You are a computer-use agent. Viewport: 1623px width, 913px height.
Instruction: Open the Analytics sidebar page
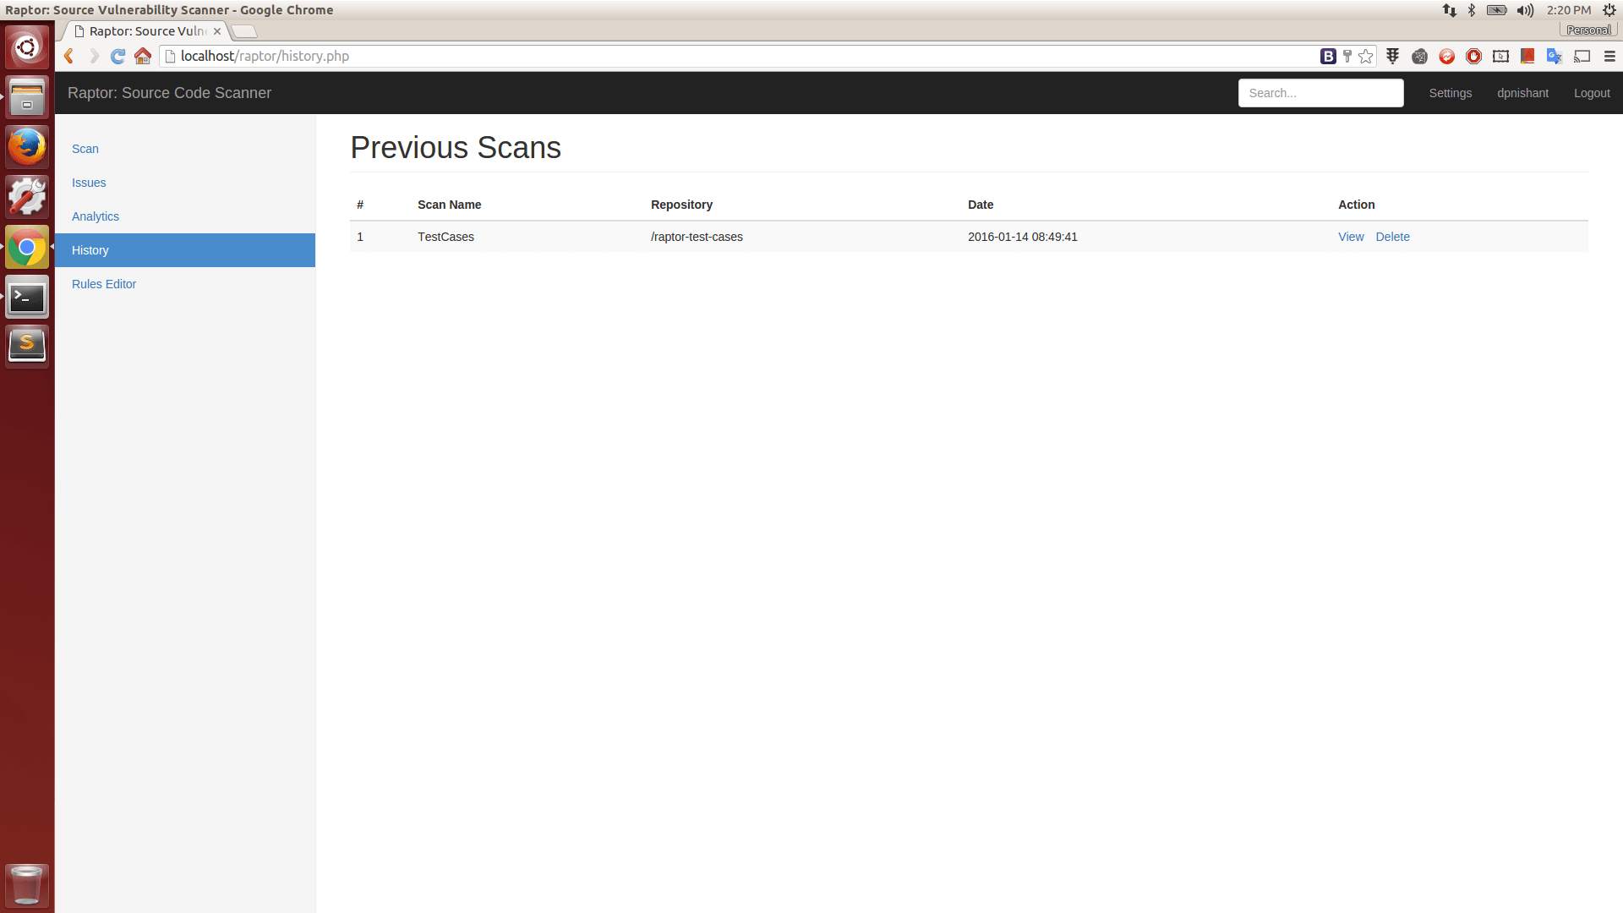[96, 216]
